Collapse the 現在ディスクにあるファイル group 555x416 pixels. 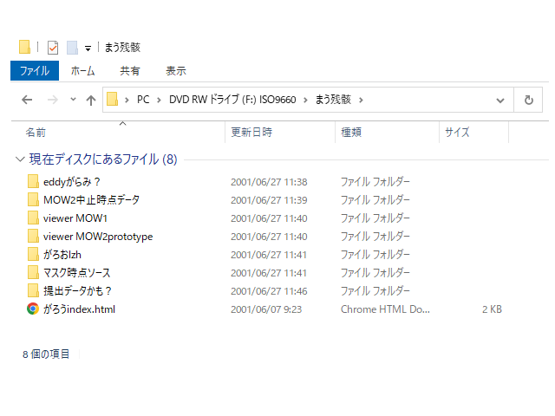click(x=19, y=159)
